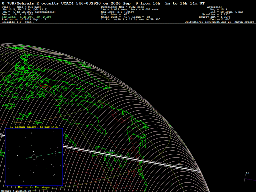Click the 'Mag Drop: 2.5' line
The image size is (256, 192).
(x=117, y=12)
